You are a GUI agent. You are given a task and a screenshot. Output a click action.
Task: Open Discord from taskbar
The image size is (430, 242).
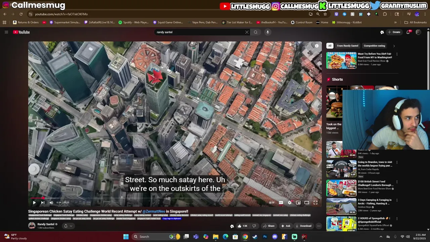275,237
